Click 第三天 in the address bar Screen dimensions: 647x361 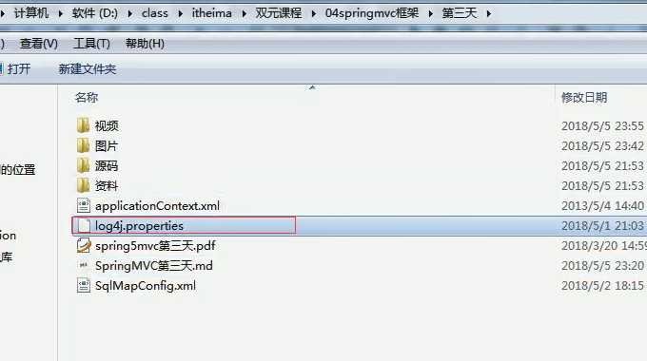pyautogui.click(x=460, y=13)
